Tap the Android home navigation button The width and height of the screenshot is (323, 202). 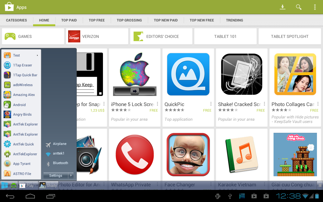point(30,196)
